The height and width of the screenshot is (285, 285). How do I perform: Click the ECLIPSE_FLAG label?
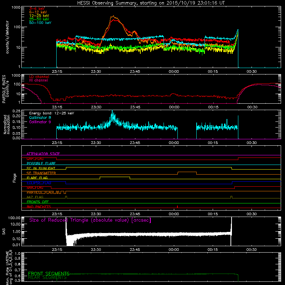39,183
